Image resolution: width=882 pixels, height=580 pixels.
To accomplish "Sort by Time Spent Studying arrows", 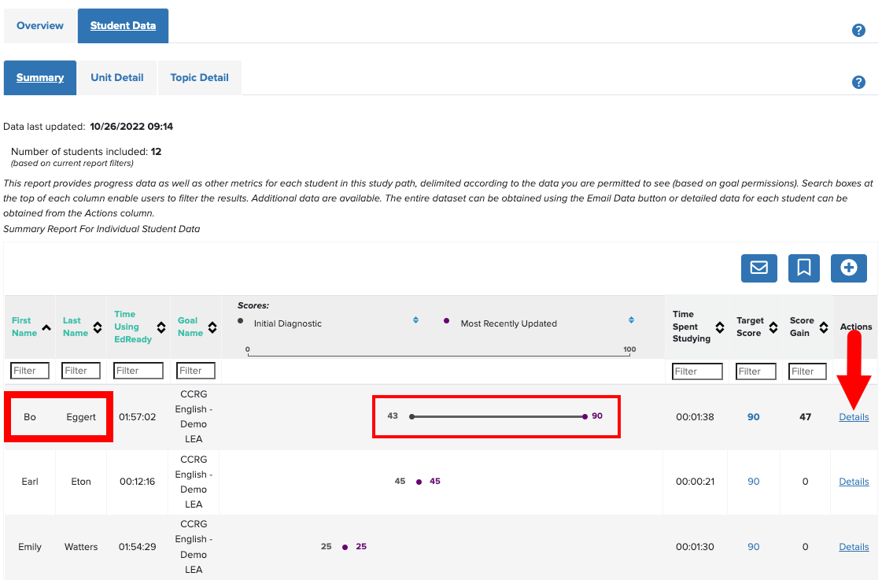I will 719,327.
